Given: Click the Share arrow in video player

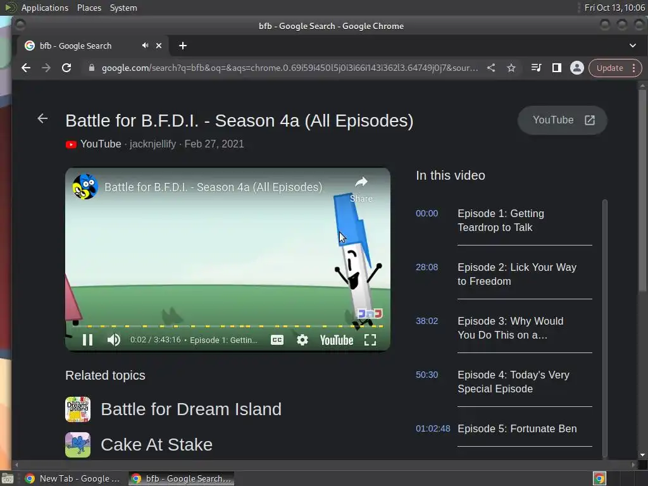Looking at the screenshot, I should tap(361, 189).
